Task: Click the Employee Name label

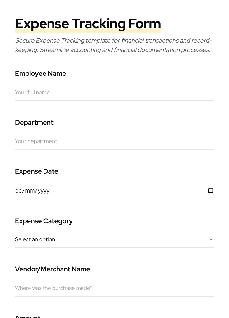Action: (x=40, y=74)
